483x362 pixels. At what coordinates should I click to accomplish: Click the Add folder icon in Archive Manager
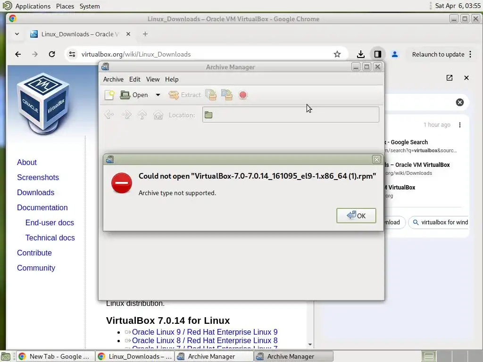click(x=227, y=95)
